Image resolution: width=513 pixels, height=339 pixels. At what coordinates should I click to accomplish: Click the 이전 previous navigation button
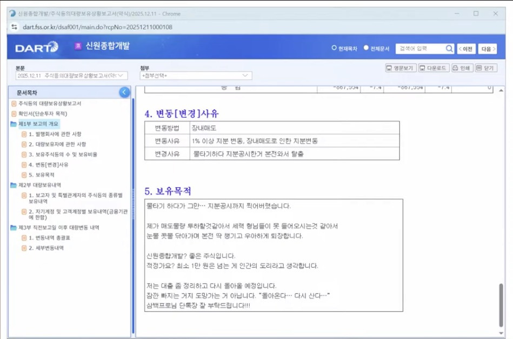[467, 49]
